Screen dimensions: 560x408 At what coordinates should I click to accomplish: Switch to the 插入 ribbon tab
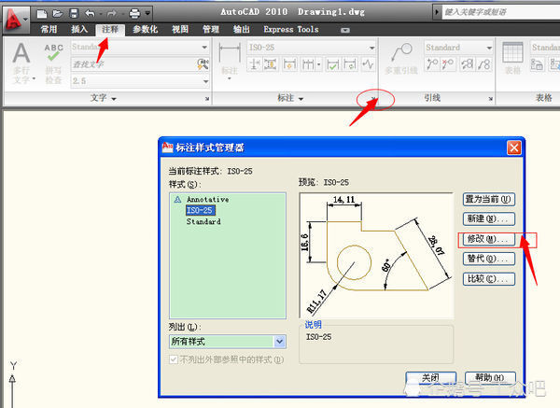pyautogui.click(x=79, y=29)
